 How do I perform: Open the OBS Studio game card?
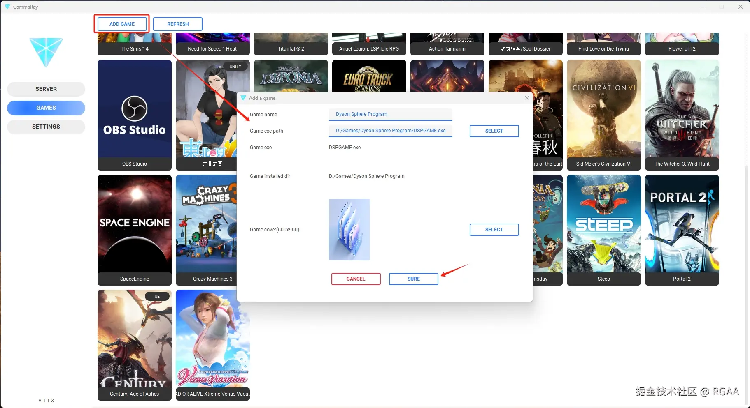(135, 115)
